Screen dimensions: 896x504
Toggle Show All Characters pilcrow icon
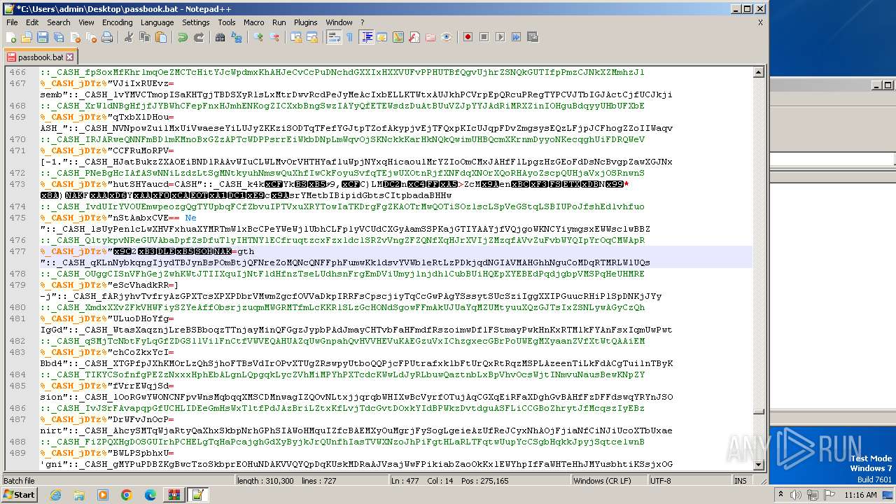pos(349,37)
